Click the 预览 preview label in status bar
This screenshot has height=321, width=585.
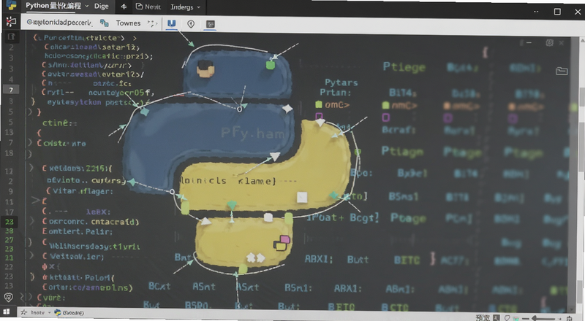click(x=483, y=317)
